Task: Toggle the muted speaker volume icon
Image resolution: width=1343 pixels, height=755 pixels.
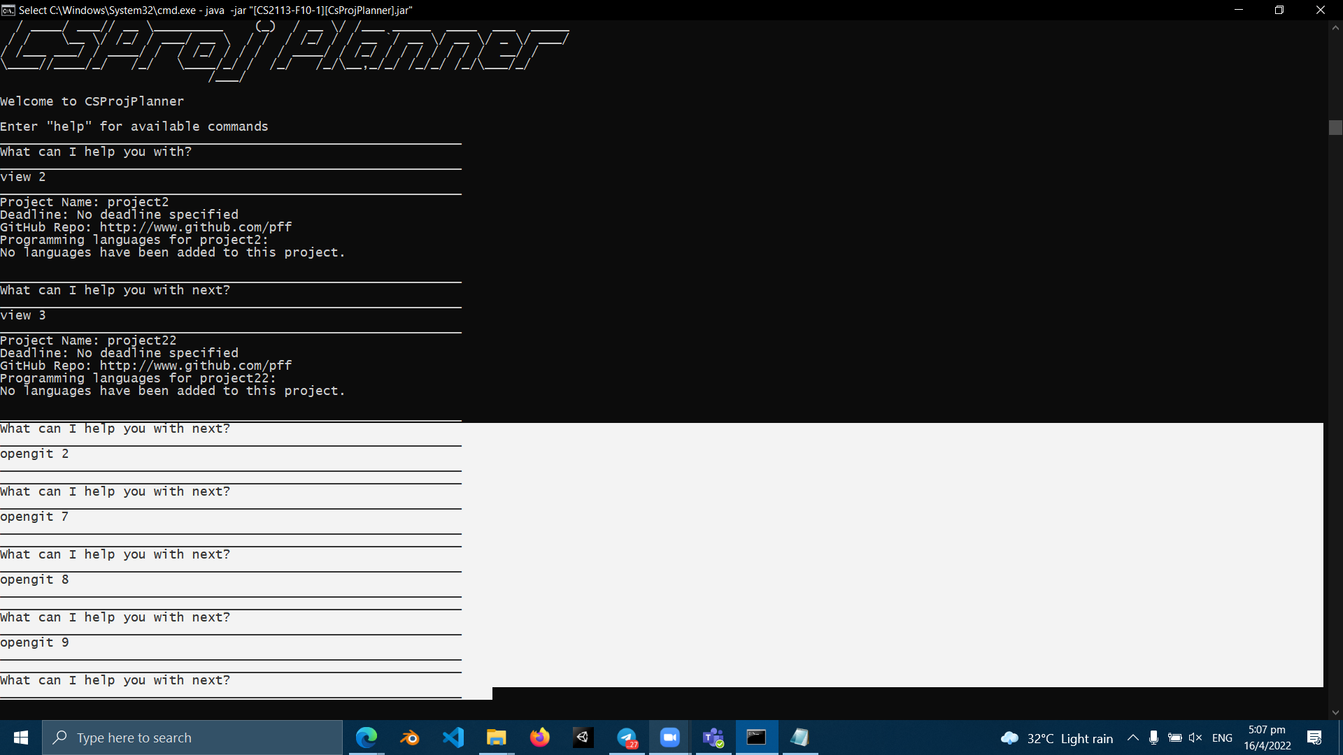Action: point(1195,738)
